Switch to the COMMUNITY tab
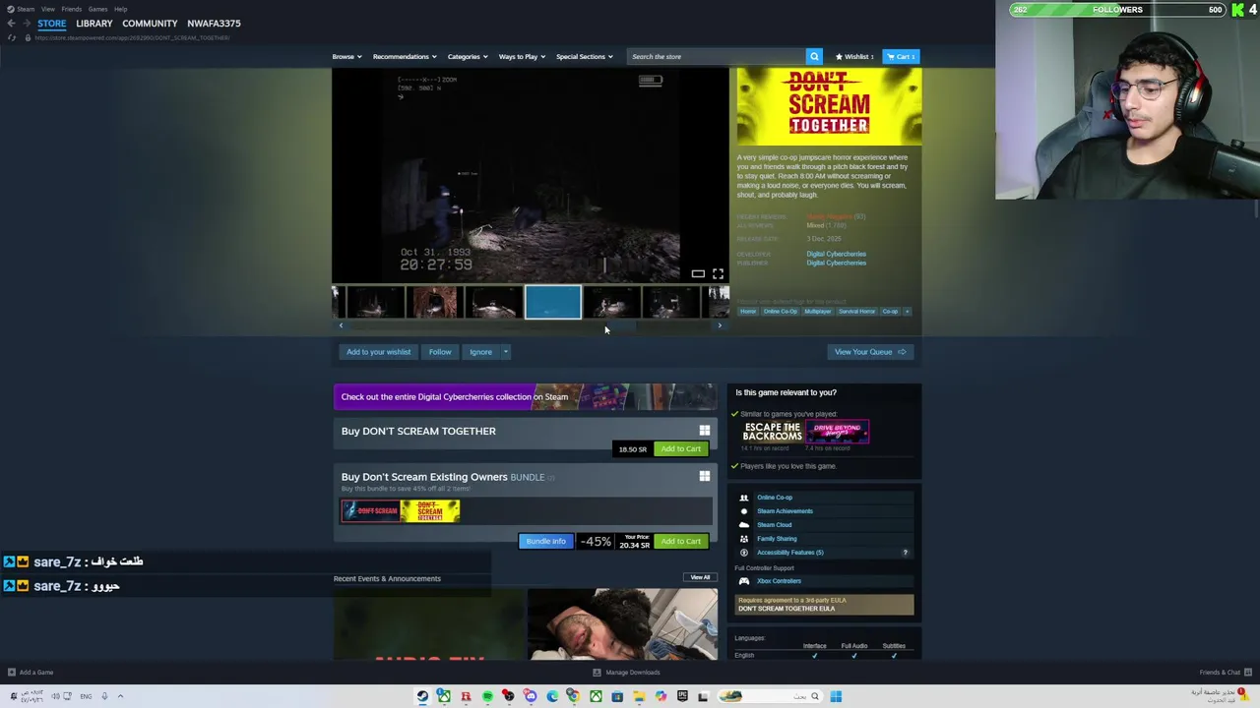The width and height of the screenshot is (1260, 708). [150, 23]
